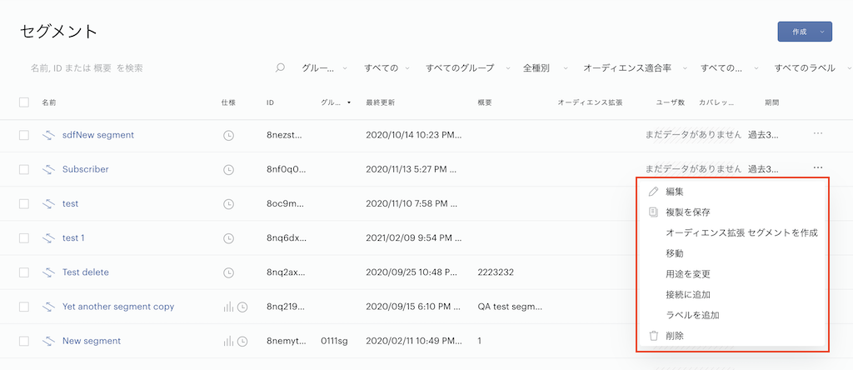Image resolution: width=853 pixels, height=370 pixels.
Task: Click pencil icon next to 編集
Action: [x=653, y=192]
